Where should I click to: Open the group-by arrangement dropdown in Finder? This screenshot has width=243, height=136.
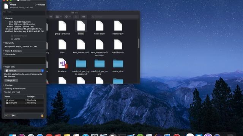[x=58, y=17]
